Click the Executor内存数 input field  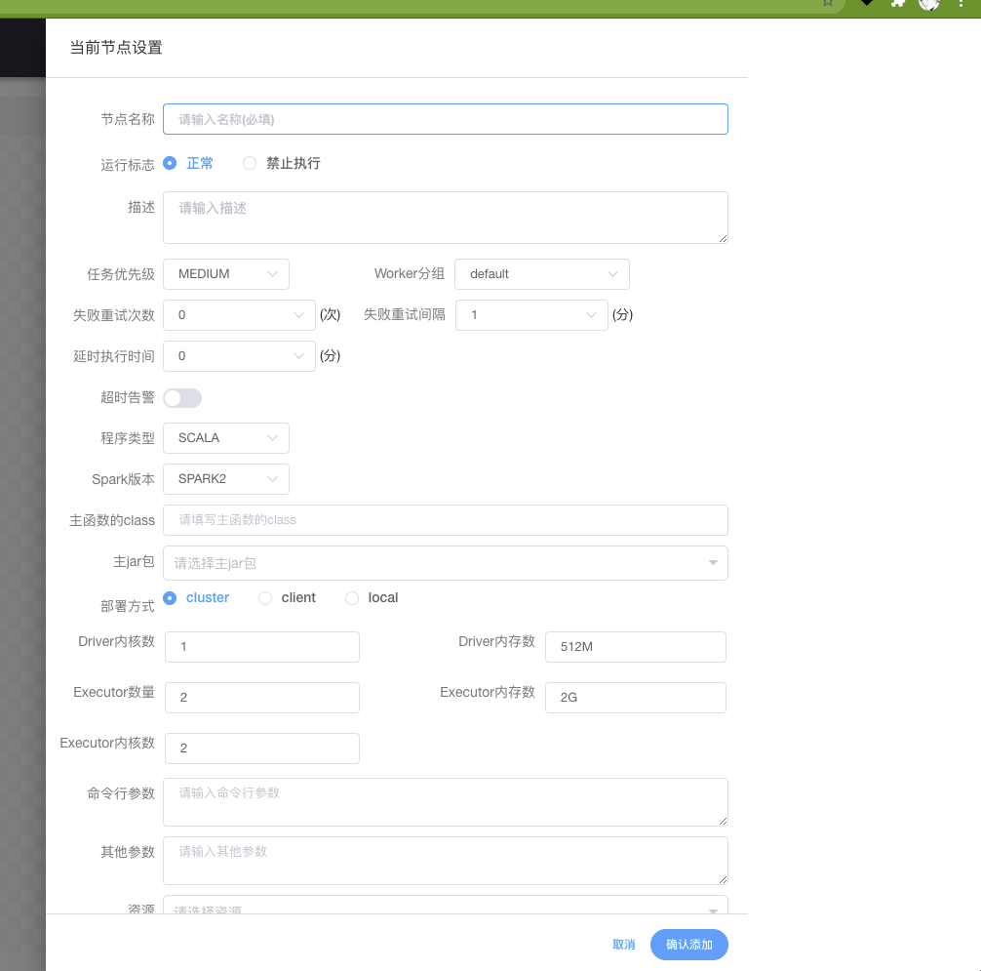pos(636,698)
